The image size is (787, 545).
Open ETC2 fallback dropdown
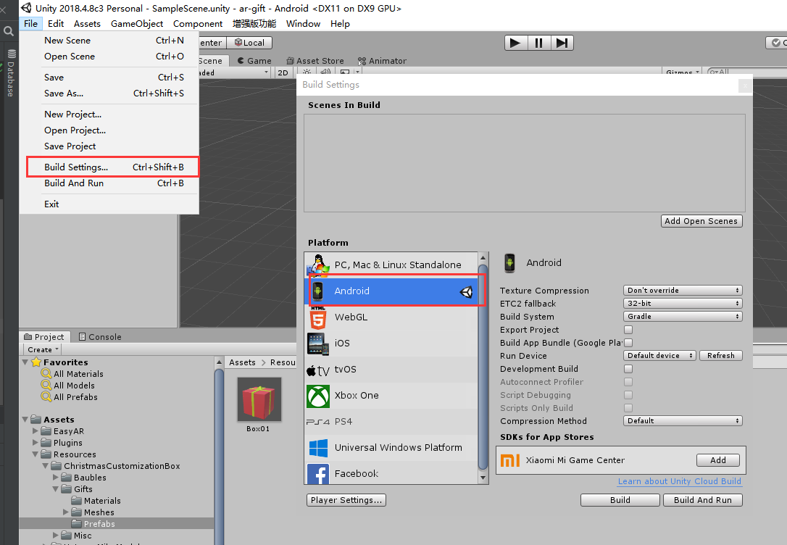tap(683, 304)
